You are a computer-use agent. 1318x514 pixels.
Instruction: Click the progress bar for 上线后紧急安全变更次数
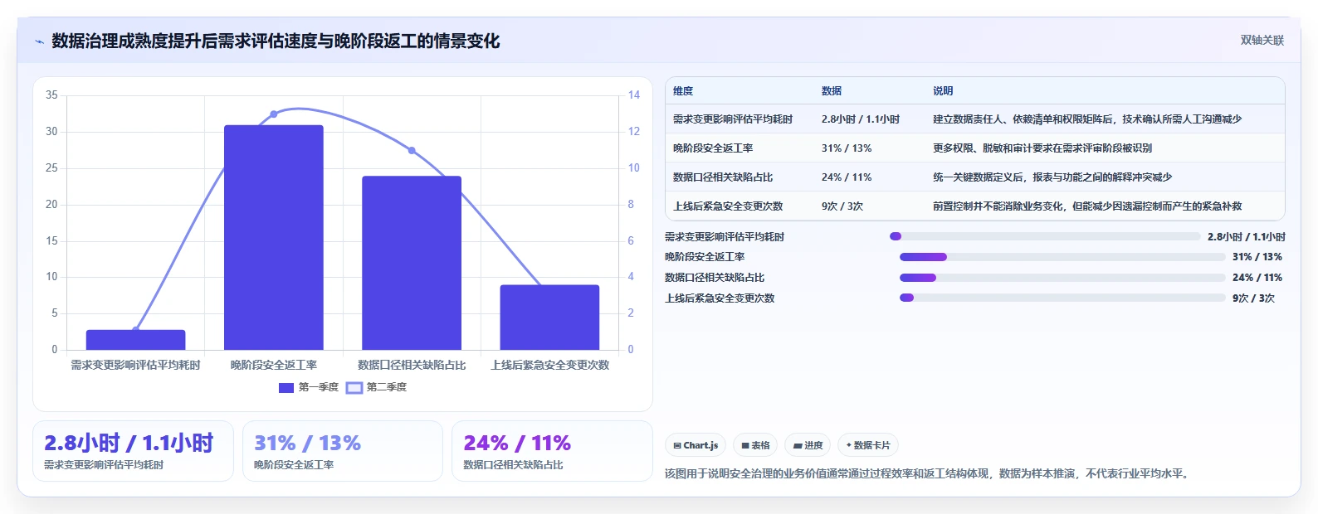(1062, 298)
